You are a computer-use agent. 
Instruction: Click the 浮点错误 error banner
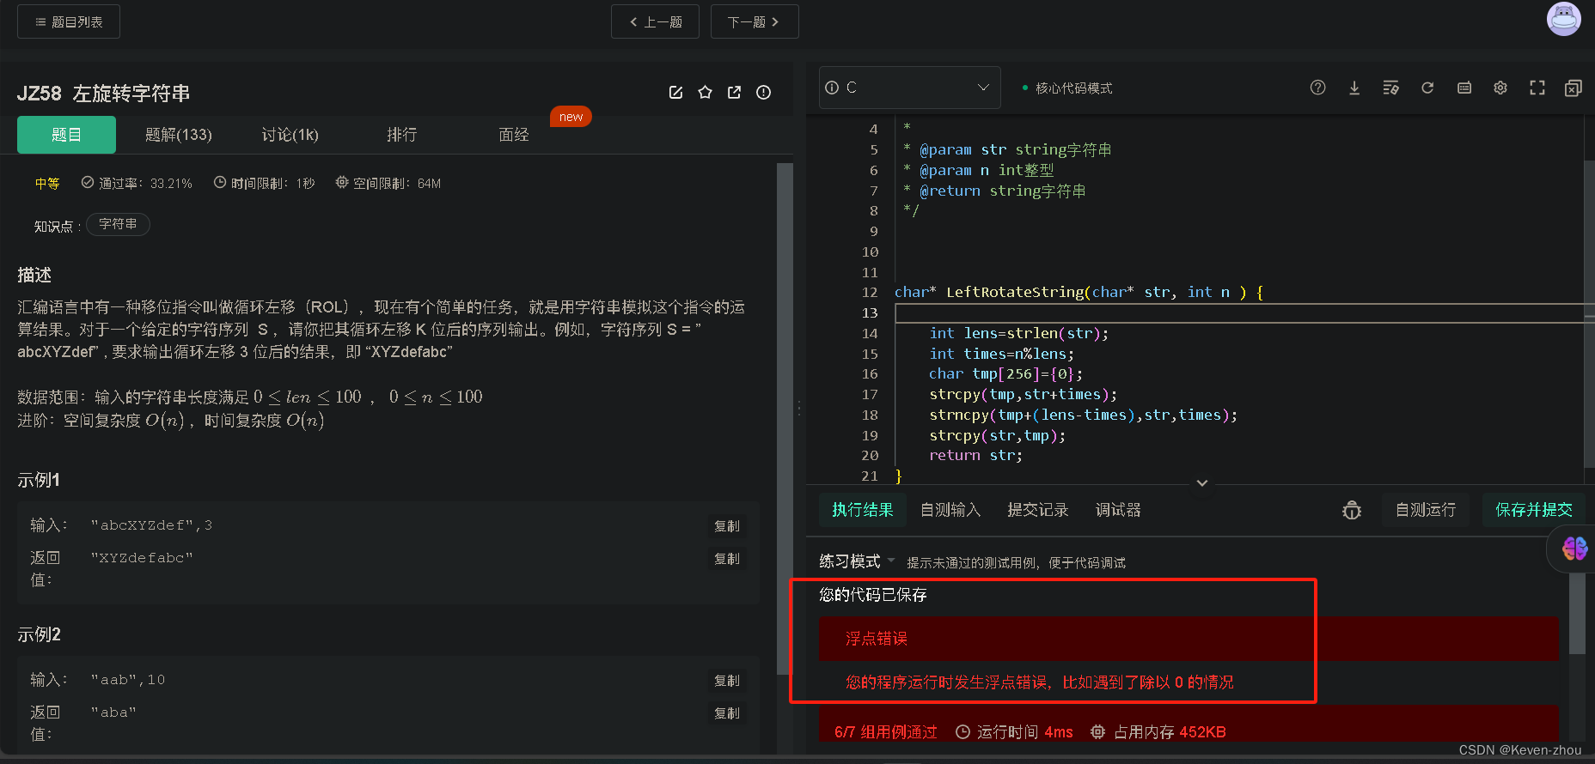pyautogui.click(x=1189, y=639)
